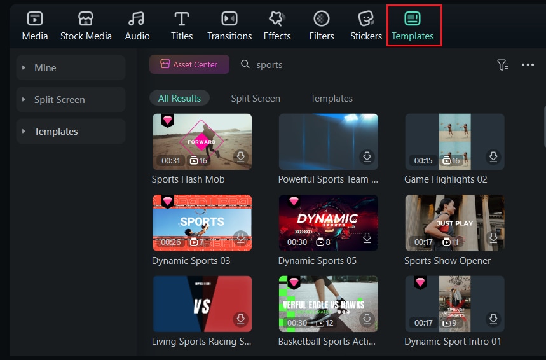Switch to the Templates results tab
The height and width of the screenshot is (360, 546).
coord(332,99)
